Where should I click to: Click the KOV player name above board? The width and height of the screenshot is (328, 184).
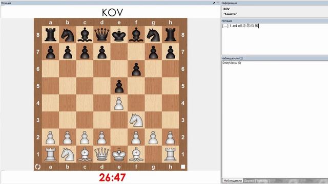click(112, 12)
